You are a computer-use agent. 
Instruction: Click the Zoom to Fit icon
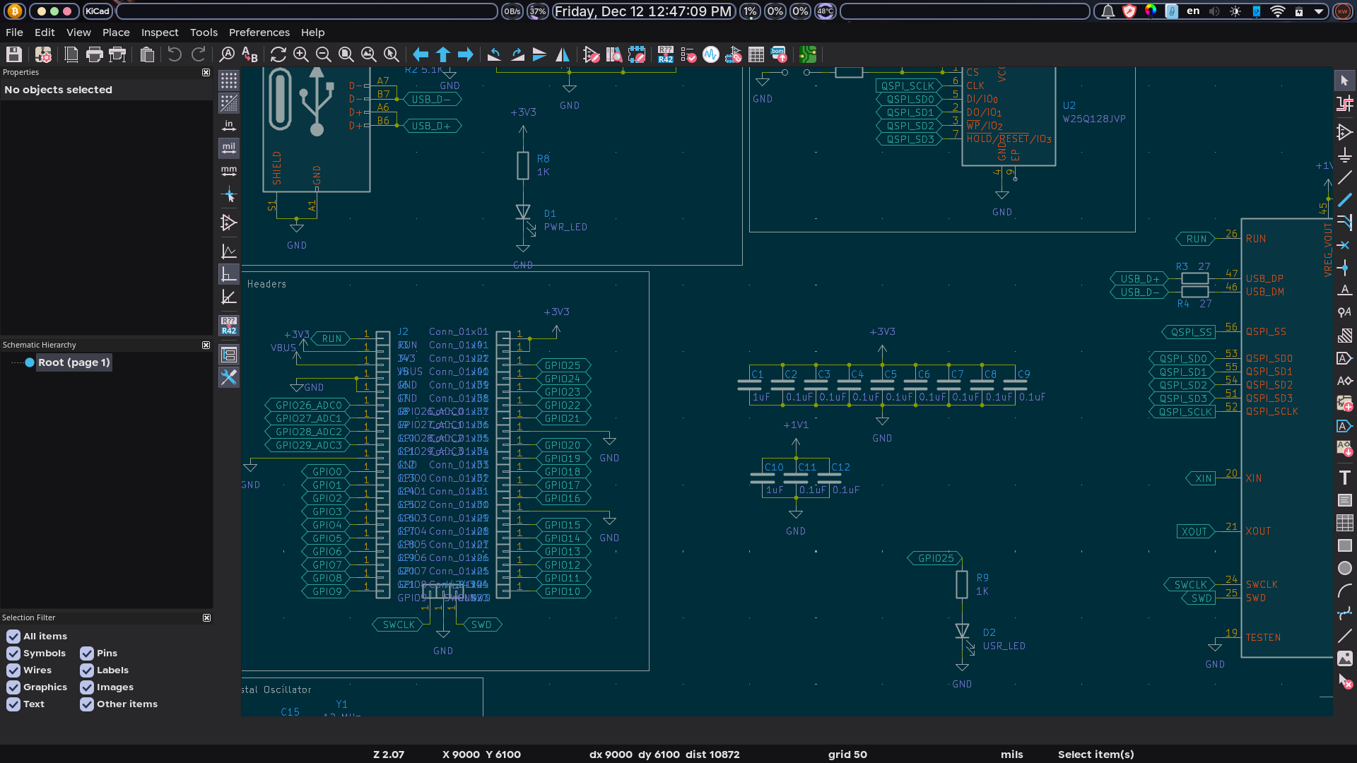tap(346, 54)
